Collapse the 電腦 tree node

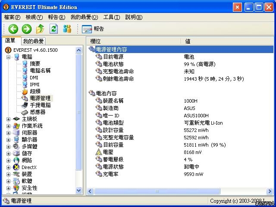tap(8, 57)
